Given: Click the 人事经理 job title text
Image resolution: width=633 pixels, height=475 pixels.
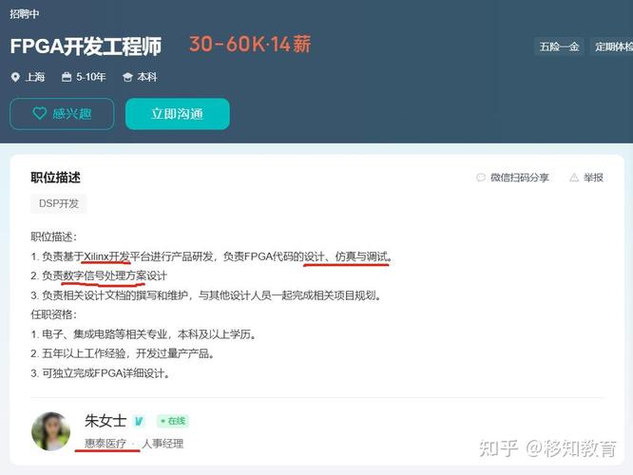Looking at the screenshot, I should [163, 444].
